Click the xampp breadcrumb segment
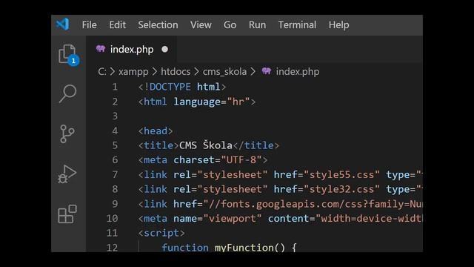The image size is (474, 267). point(133,72)
